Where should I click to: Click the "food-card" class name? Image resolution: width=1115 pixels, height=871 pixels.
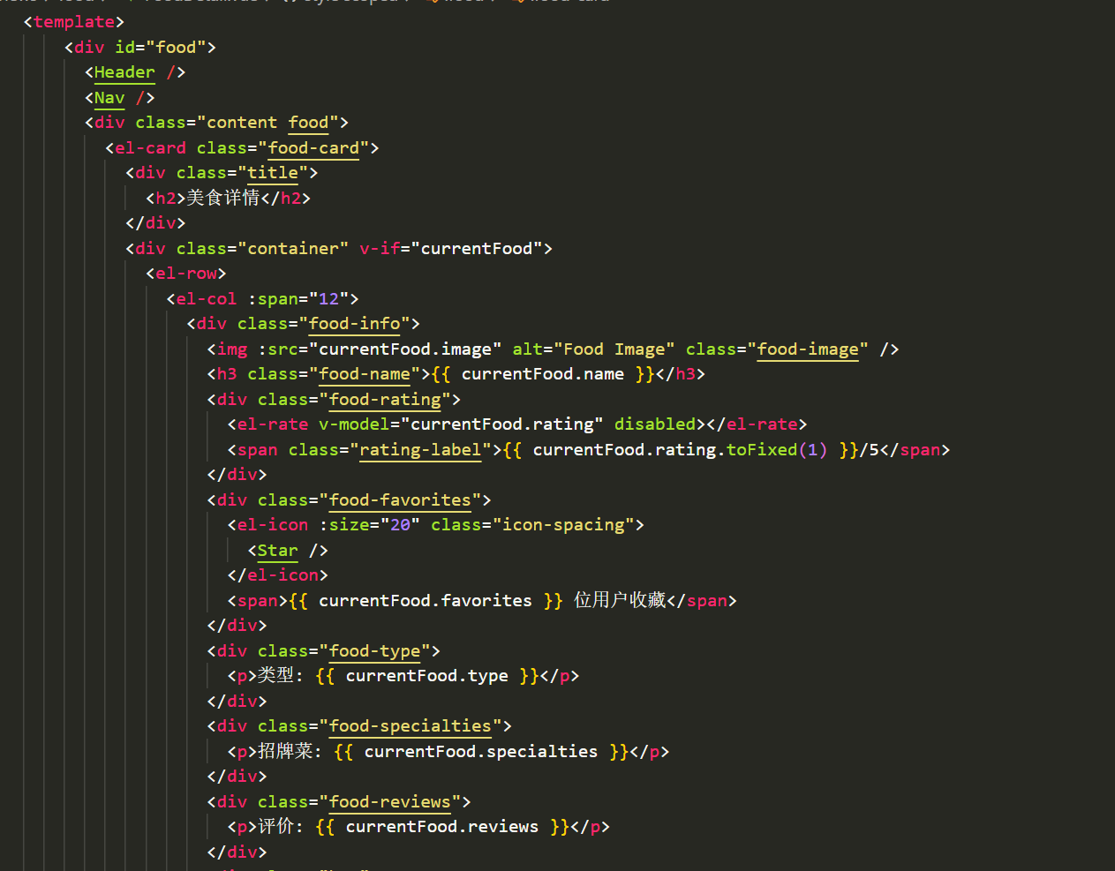pos(313,148)
